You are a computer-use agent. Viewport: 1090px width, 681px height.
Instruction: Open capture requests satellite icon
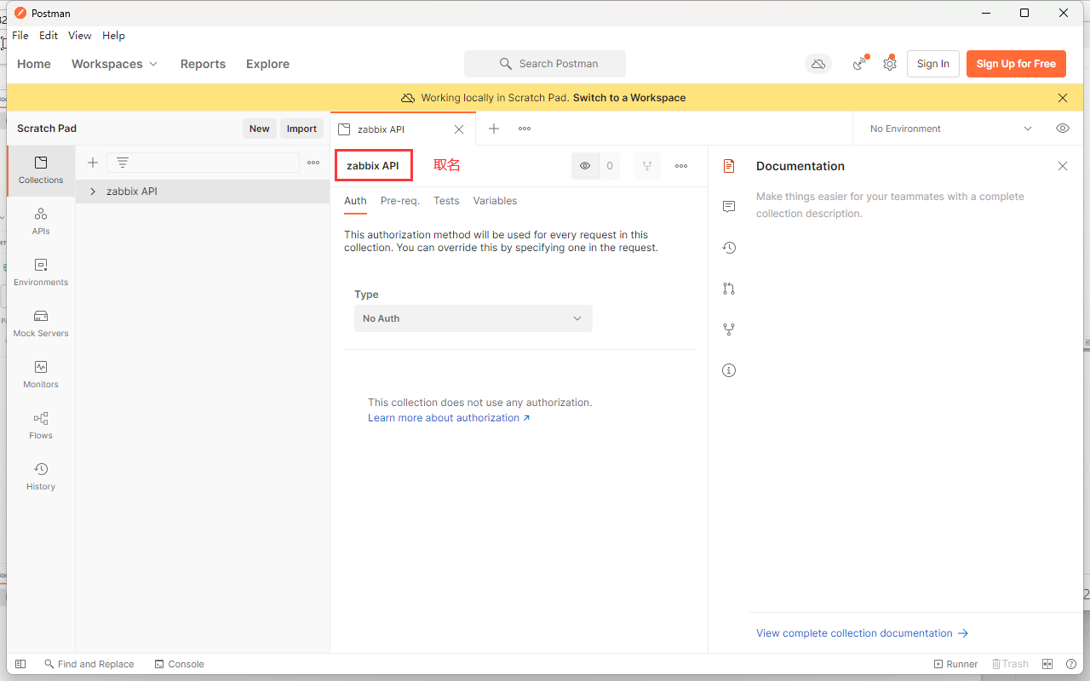(x=861, y=64)
